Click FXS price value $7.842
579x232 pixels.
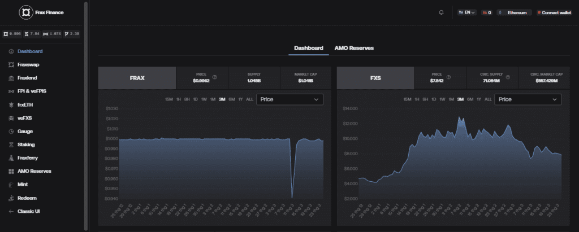(x=437, y=81)
